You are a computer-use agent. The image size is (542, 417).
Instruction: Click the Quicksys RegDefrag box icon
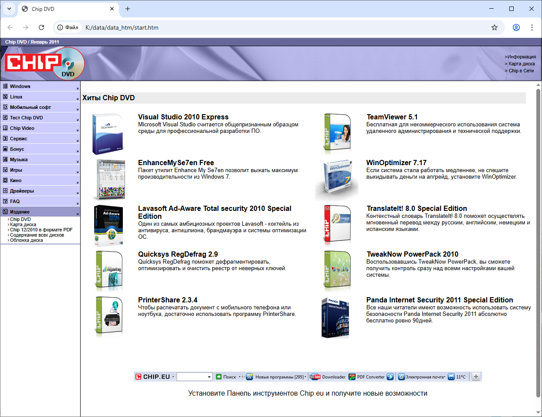click(109, 271)
